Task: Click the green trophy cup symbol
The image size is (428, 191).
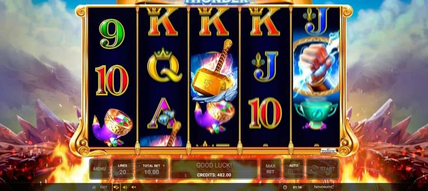Action: (316, 114)
